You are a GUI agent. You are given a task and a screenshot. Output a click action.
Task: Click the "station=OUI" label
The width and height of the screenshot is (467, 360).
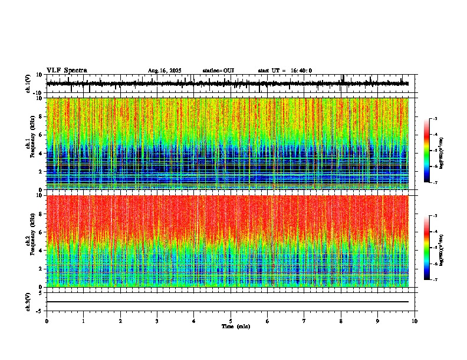[x=218, y=71]
